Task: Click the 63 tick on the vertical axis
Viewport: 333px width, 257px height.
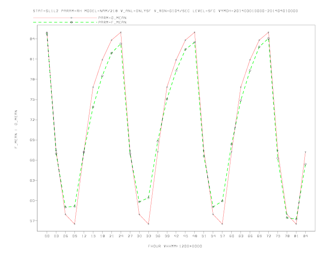Action: (x=33, y=181)
